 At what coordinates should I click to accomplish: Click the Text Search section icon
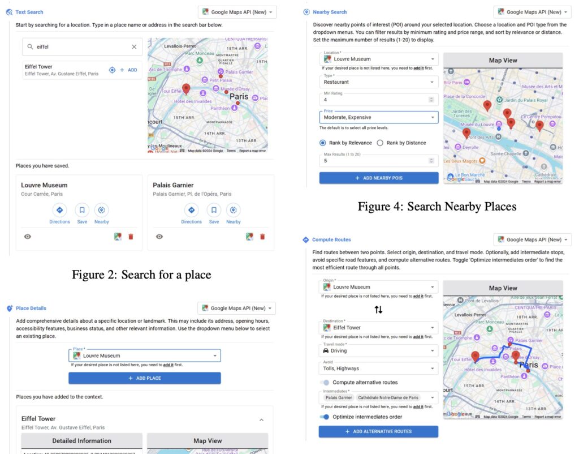[9, 12]
